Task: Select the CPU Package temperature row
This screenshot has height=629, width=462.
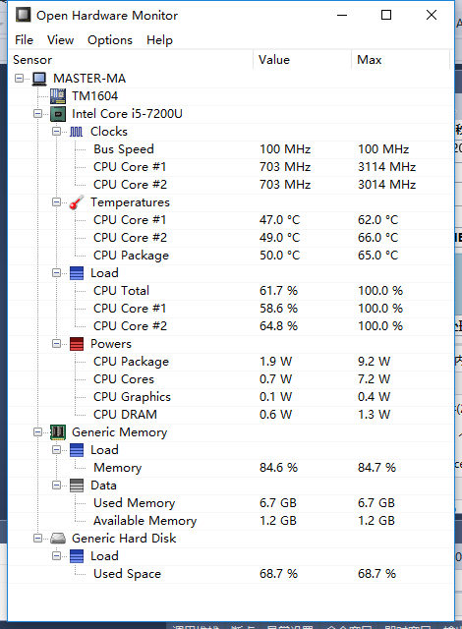Action: (x=231, y=256)
